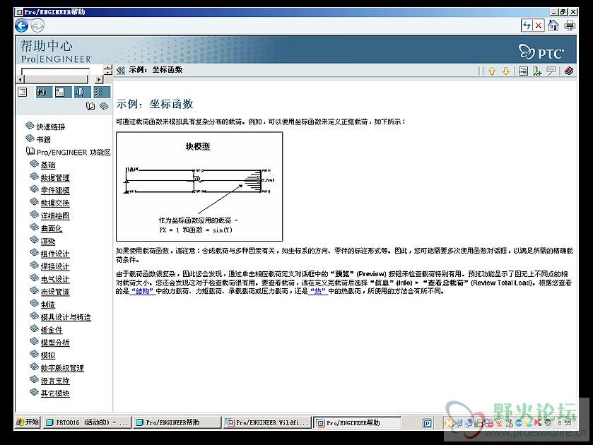Screen dimensions: 593x445
Task: Collapse the navigation pane with double-chevron icon
Action: [121, 70]
